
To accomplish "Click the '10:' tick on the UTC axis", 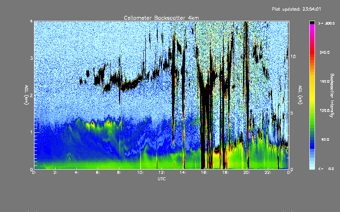I will coord(140,173).
